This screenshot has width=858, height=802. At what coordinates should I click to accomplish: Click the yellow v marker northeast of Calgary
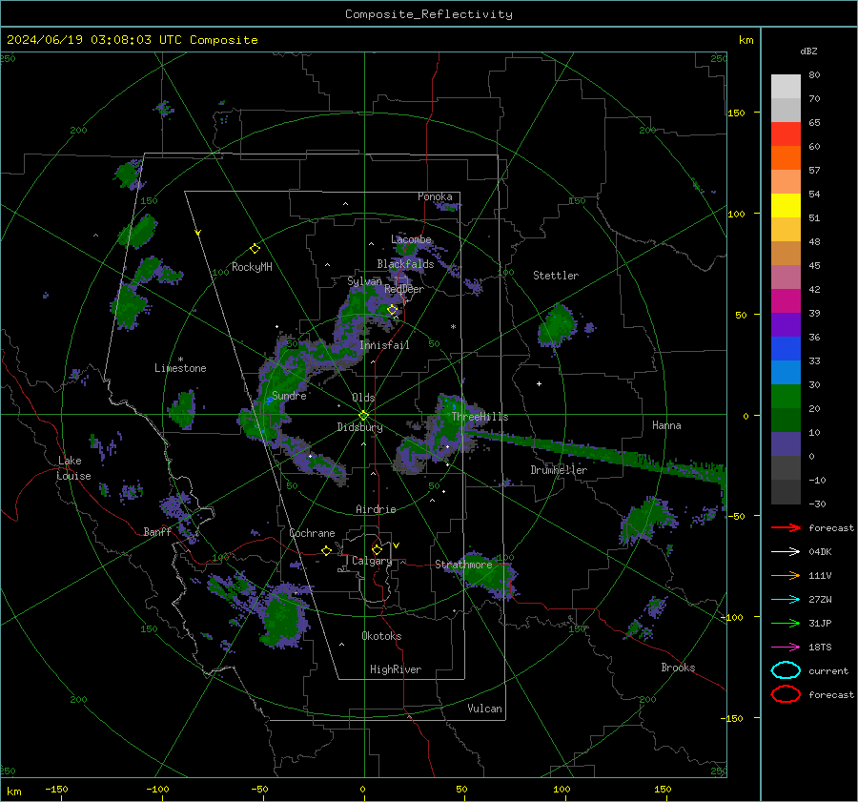pyautogui.click(x=397, y=545)
